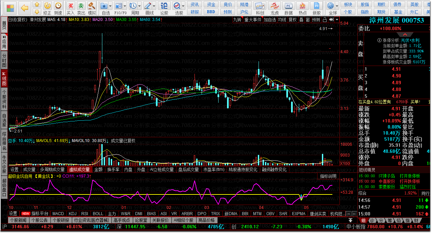432x233 pixels.
Task: Click the 九转 indicator toggle
Action: point(237,20)
